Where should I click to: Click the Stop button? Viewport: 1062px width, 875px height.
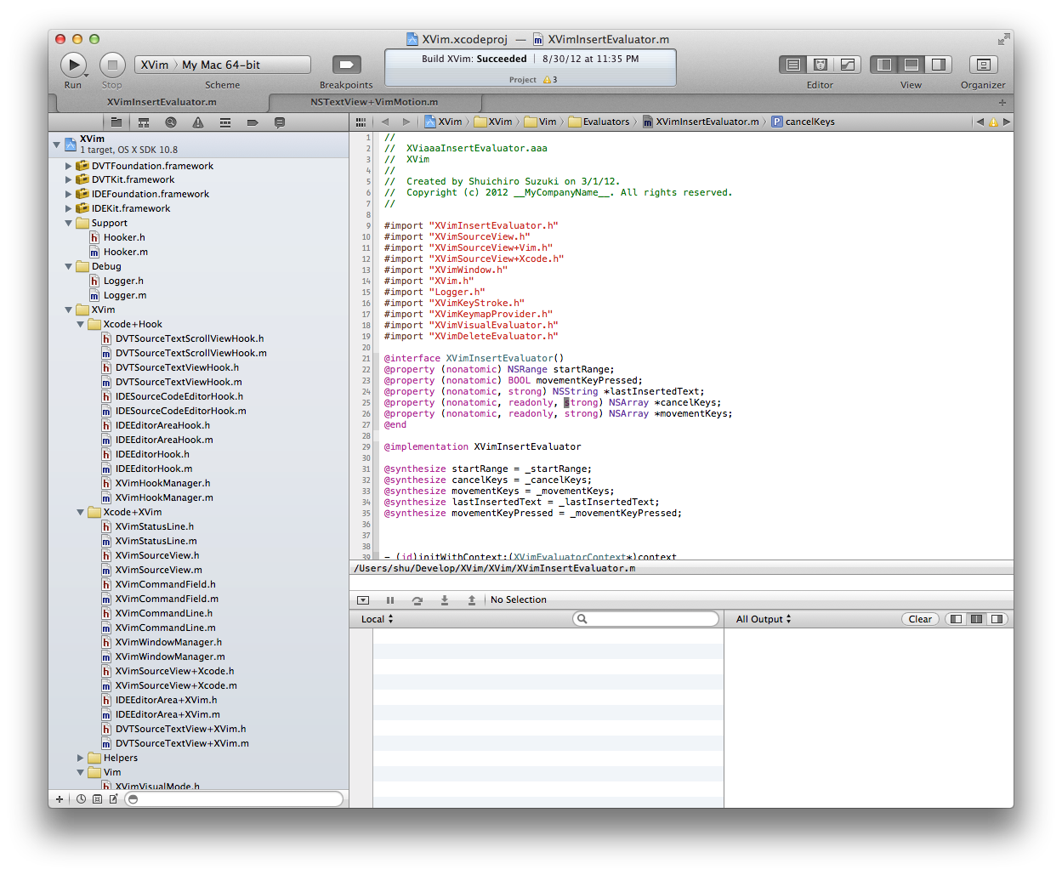click(112, 65)
